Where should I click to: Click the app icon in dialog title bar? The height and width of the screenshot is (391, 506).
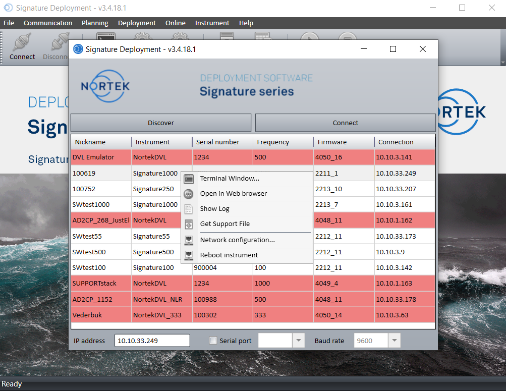78,49
